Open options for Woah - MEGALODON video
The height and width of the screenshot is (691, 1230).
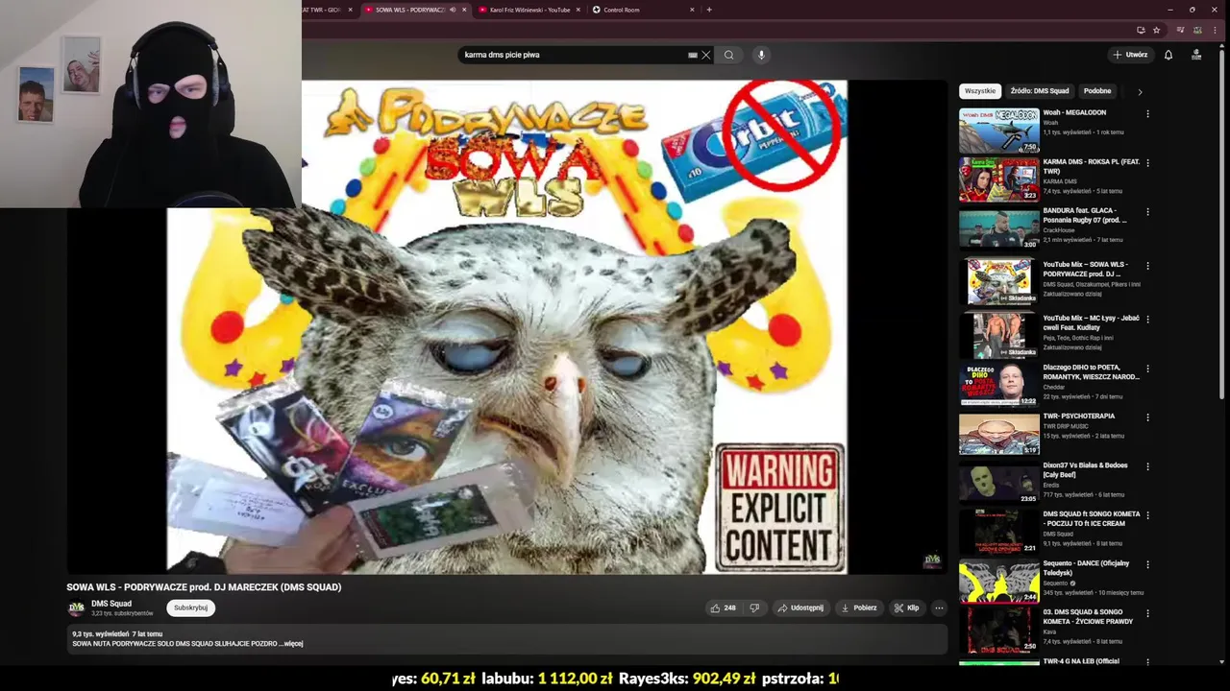1147,113
